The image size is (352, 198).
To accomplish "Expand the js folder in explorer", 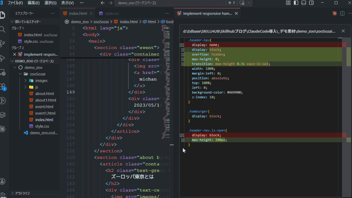I will point(37,87).
